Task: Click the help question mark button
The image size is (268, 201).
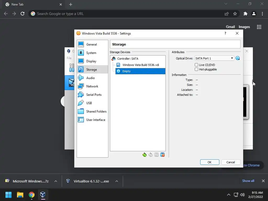Action: [x=225, y=33]
